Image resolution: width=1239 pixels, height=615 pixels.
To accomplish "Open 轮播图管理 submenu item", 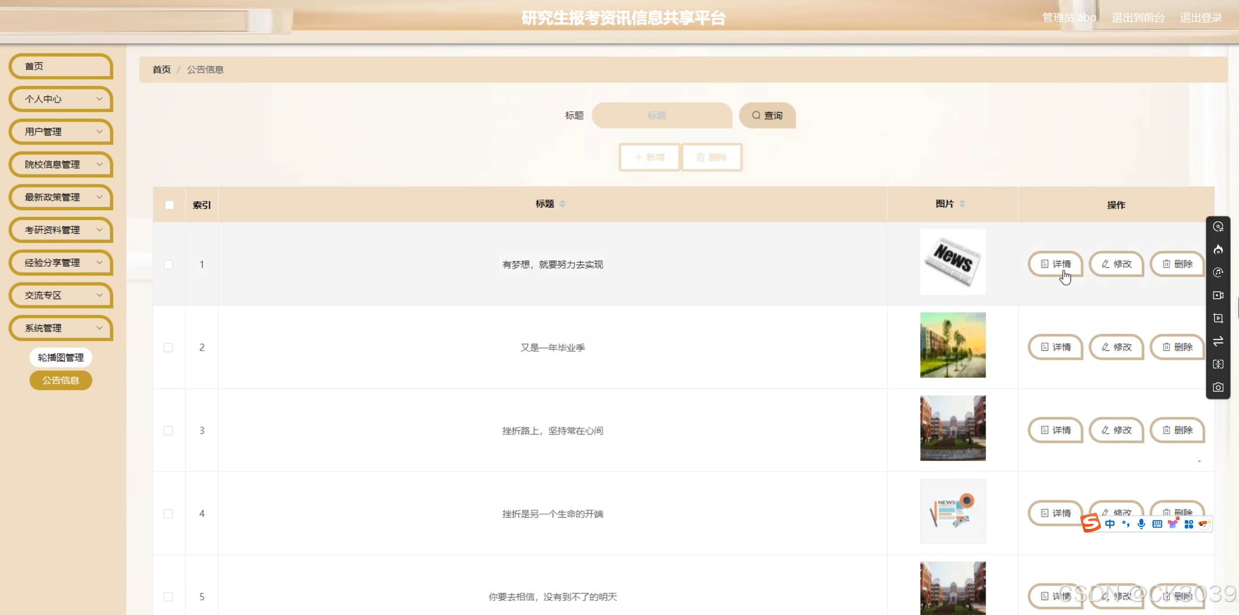I will (61, 357).
